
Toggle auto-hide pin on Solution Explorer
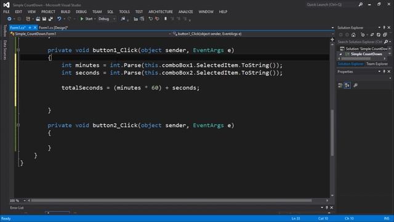384,27
